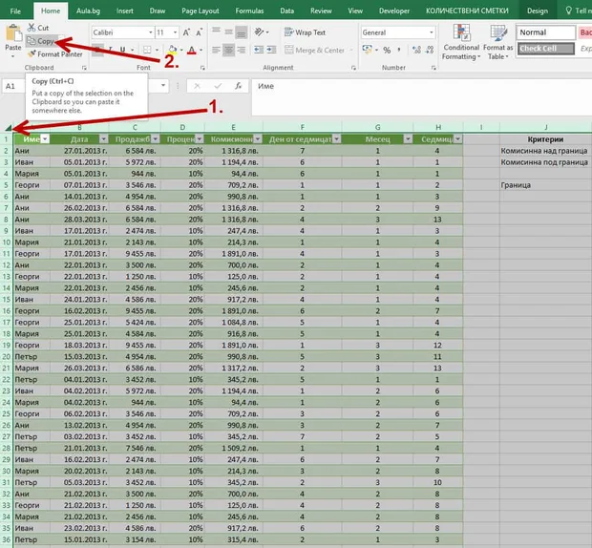Switch to the Insert ribbon tab
This screenshot has width=592, height=548.
(x=124, y=11)
